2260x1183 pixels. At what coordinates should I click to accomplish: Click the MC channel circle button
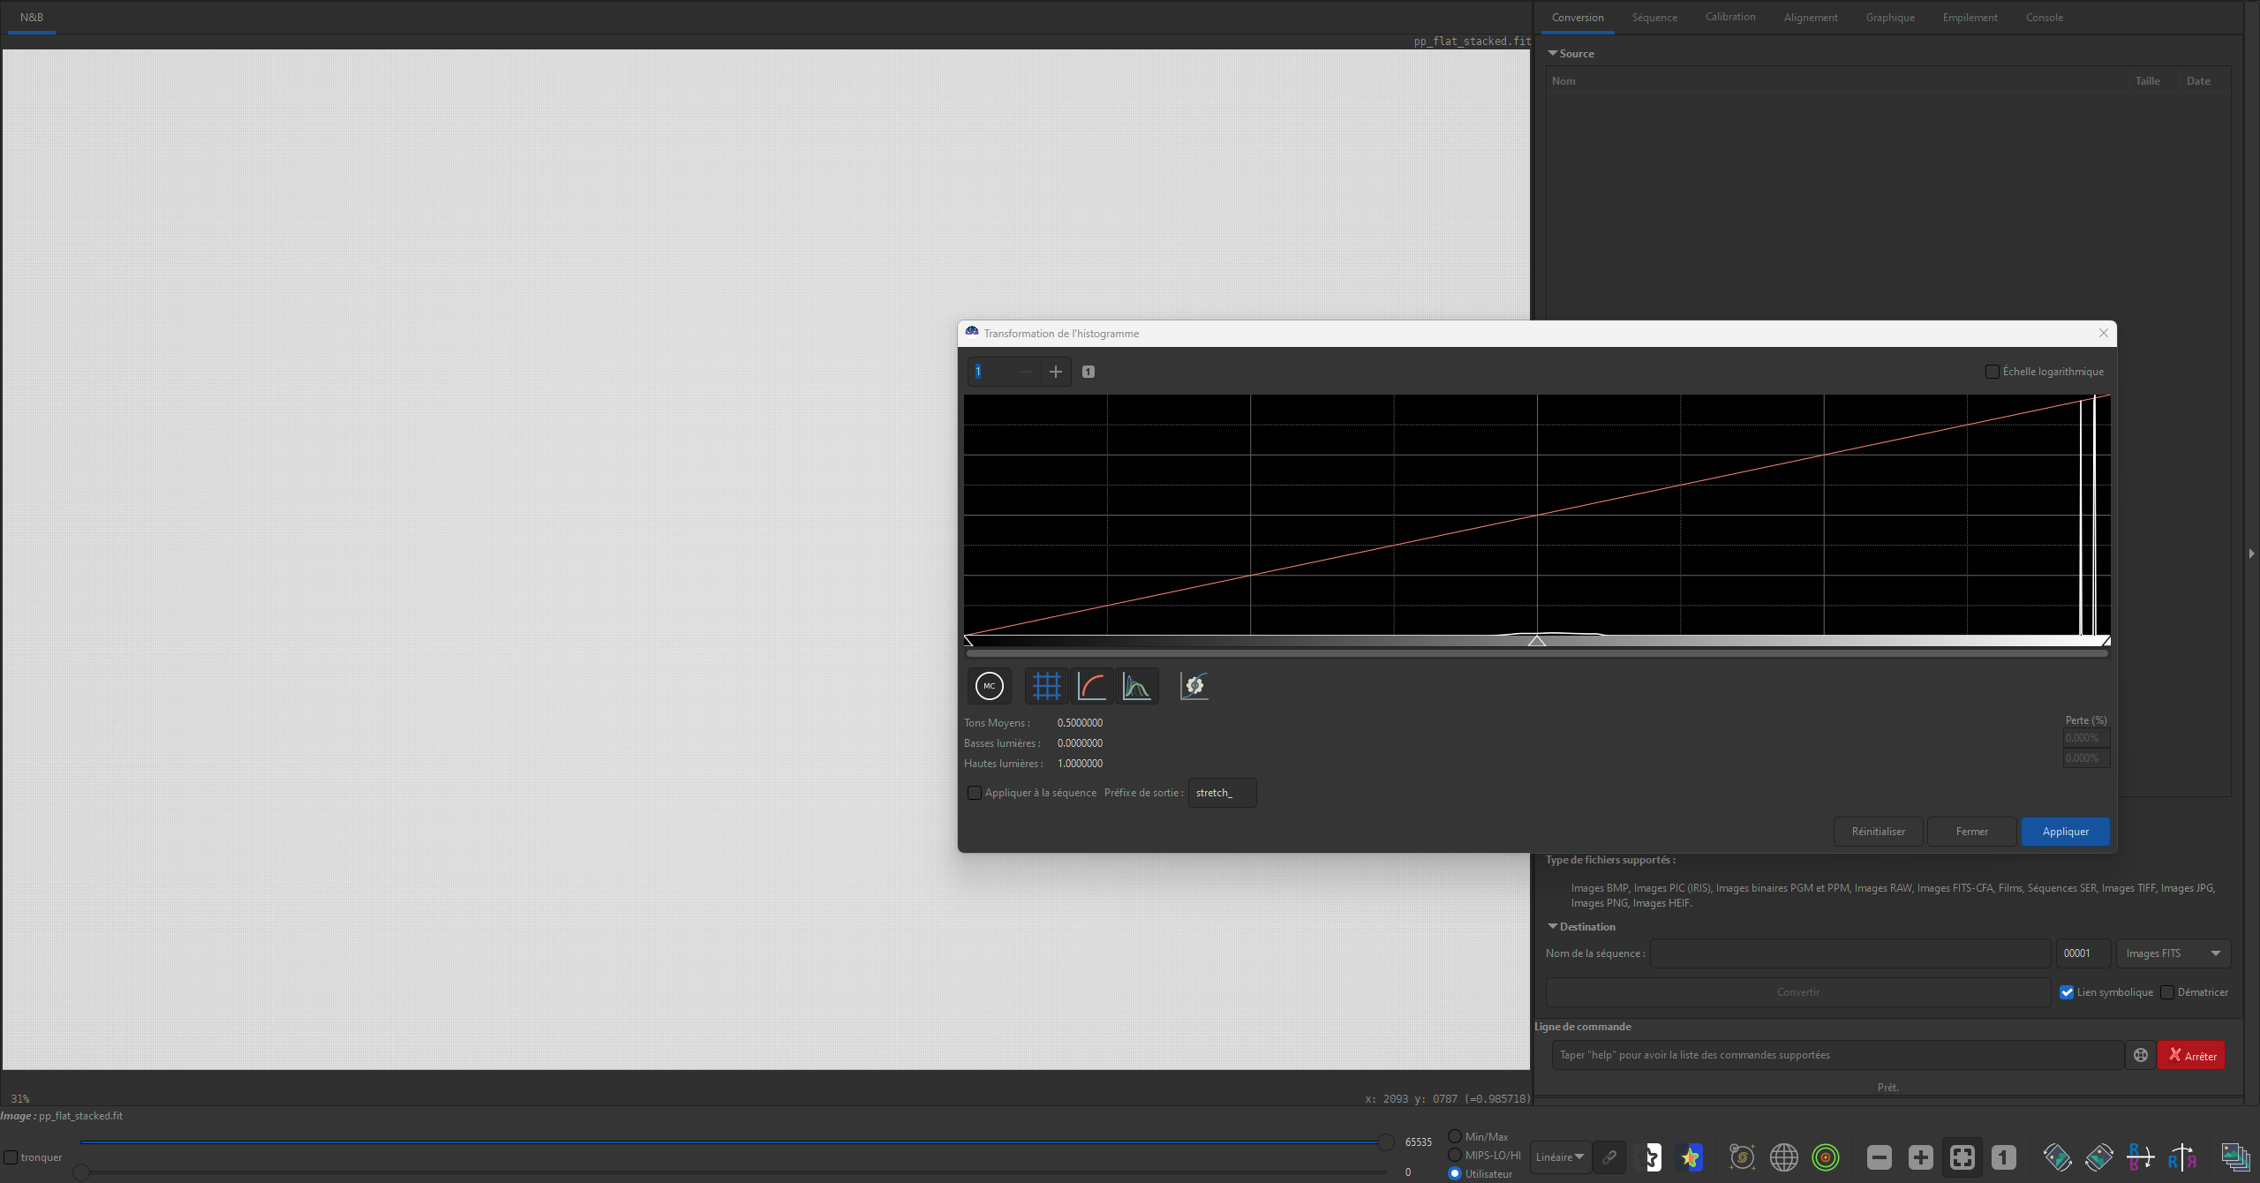[989, 686]
